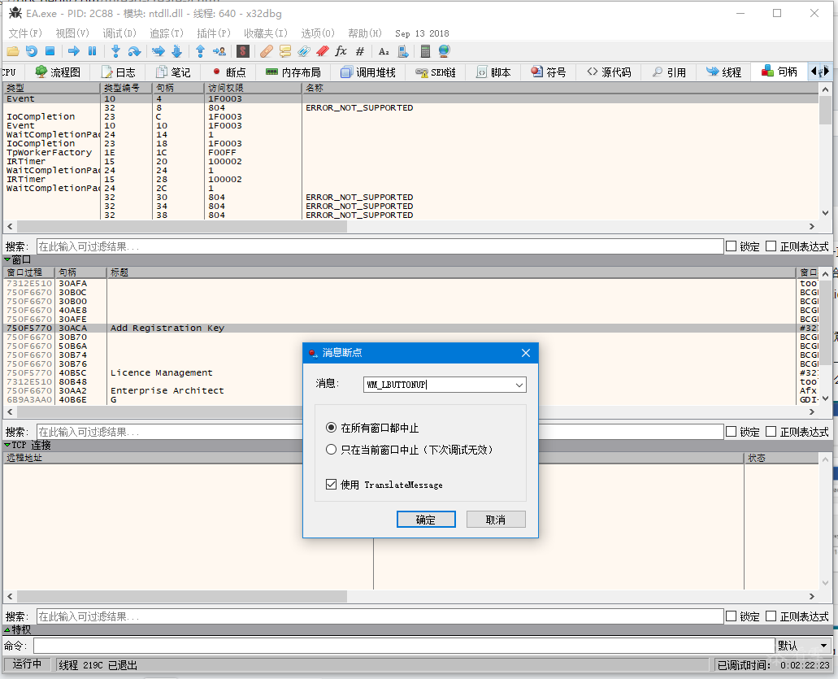Click the TCP search filter field
Image resolution: width=838 pixels, height=679 pixels.
click(x=380, y=616)
